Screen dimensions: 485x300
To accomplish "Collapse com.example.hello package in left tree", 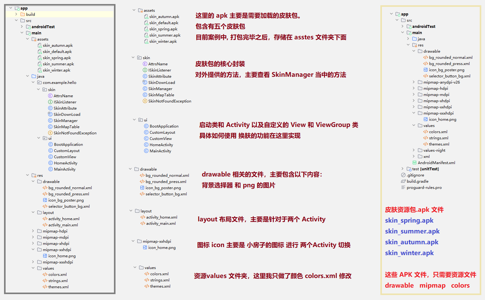I will [33, 82].
